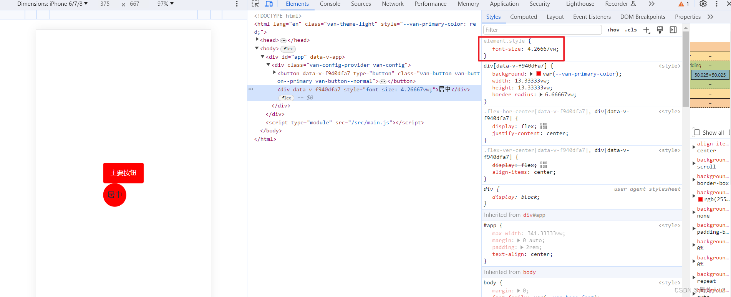Screen dimensions: 731x297
Task: Click the viewport height field 667
Action: (134, 4)
